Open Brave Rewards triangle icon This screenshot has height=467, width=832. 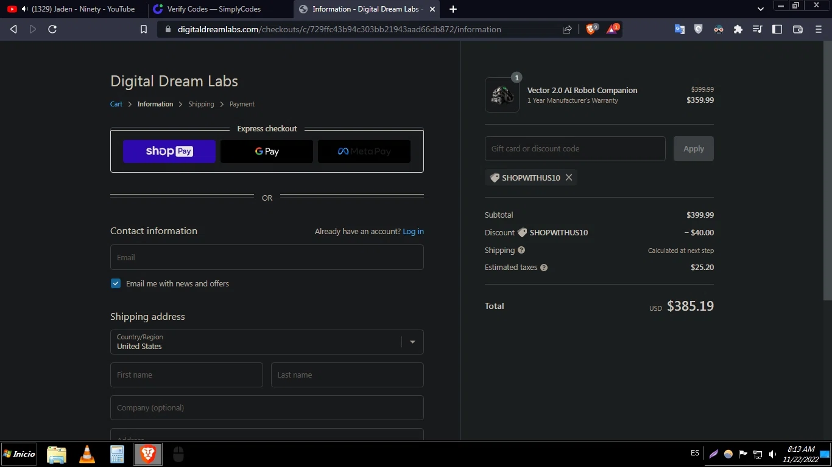coord(612,29)
